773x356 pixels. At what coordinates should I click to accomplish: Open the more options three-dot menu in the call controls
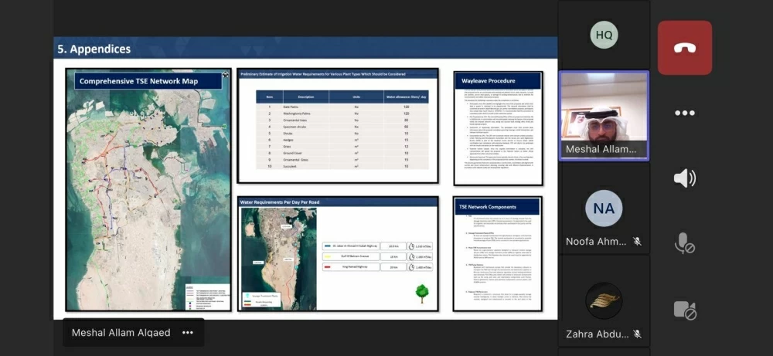coord(685,113)
